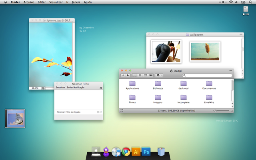Launch Photoshop from the dock
This screenshot has width=256, height=160.
pyautogui.click(x=146, y=152)
